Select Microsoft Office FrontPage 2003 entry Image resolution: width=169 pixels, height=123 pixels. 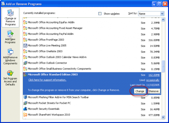[92, 40]
